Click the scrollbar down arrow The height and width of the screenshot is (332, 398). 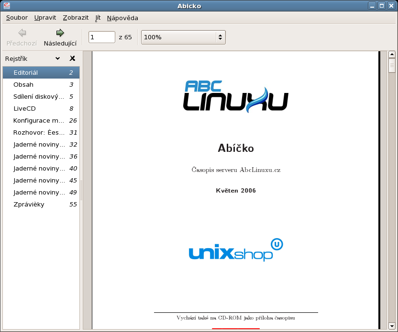(392, 325)
